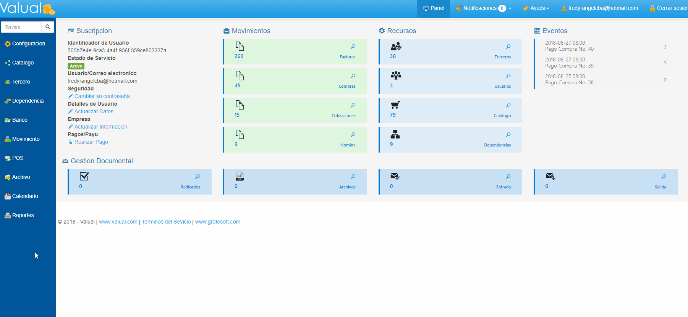Open Configuracion in the sidebar
The image size is (688, 317).
tap(28, 43)
